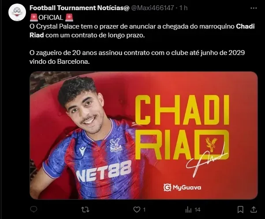Click the reply speech bubble icon
265x219 pixels.
(34, 209)
